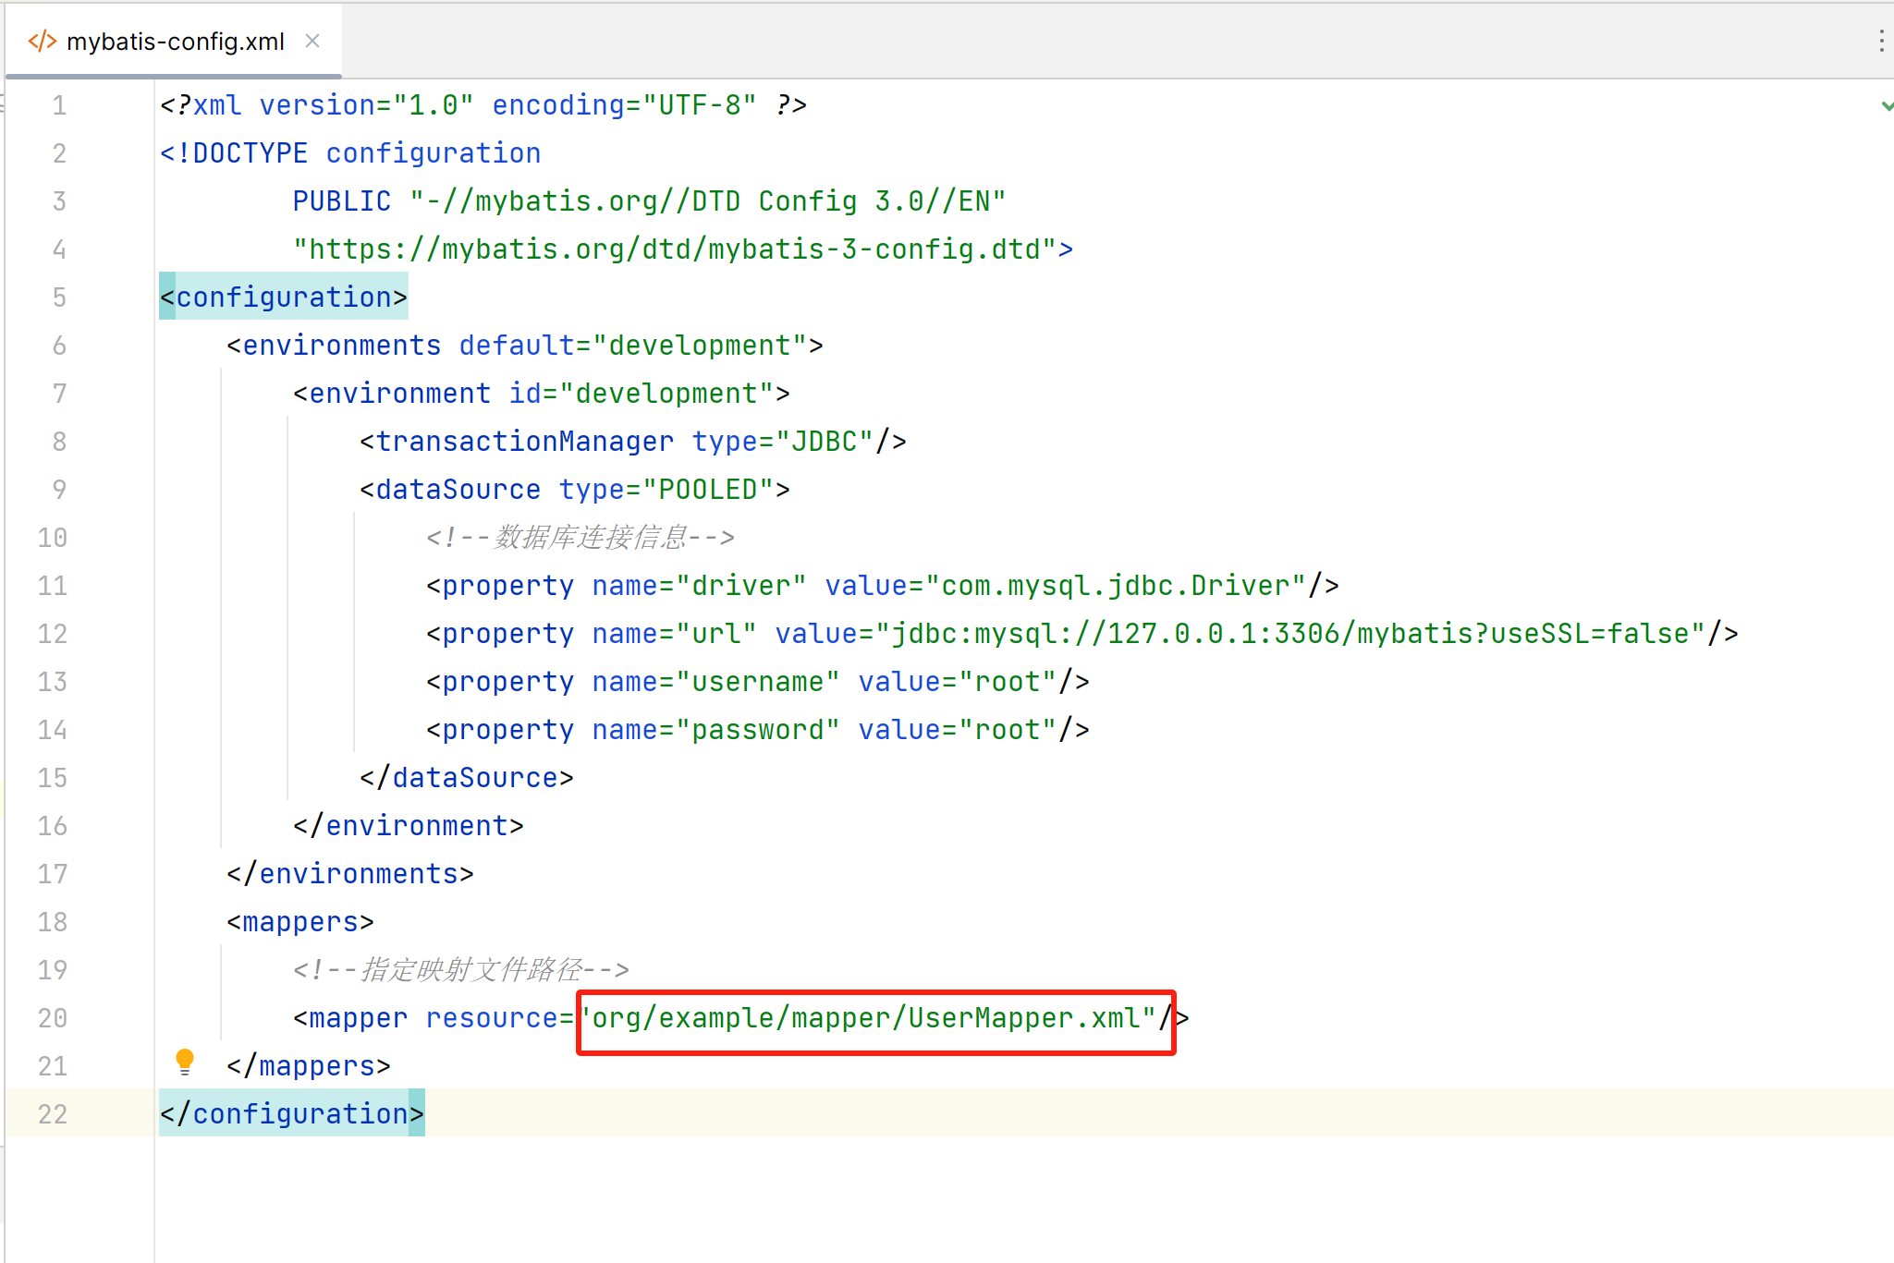The width and height of the screenshot is (1894, 1263).
Task: Click the highlighted opening configuration tag
Action: 284,298
